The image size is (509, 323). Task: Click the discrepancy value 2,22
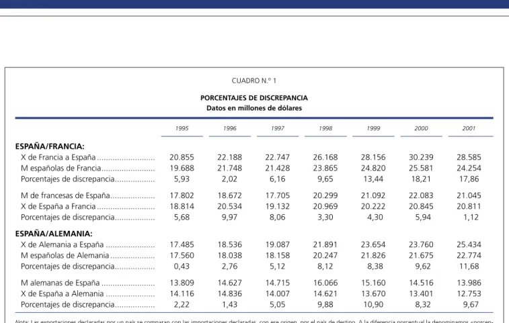coord(182,305)
